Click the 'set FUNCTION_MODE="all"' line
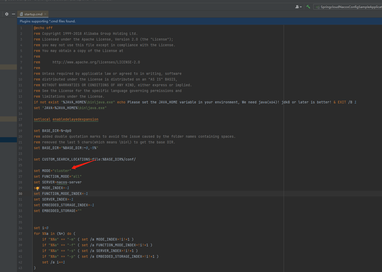 [x=58, y=177]
